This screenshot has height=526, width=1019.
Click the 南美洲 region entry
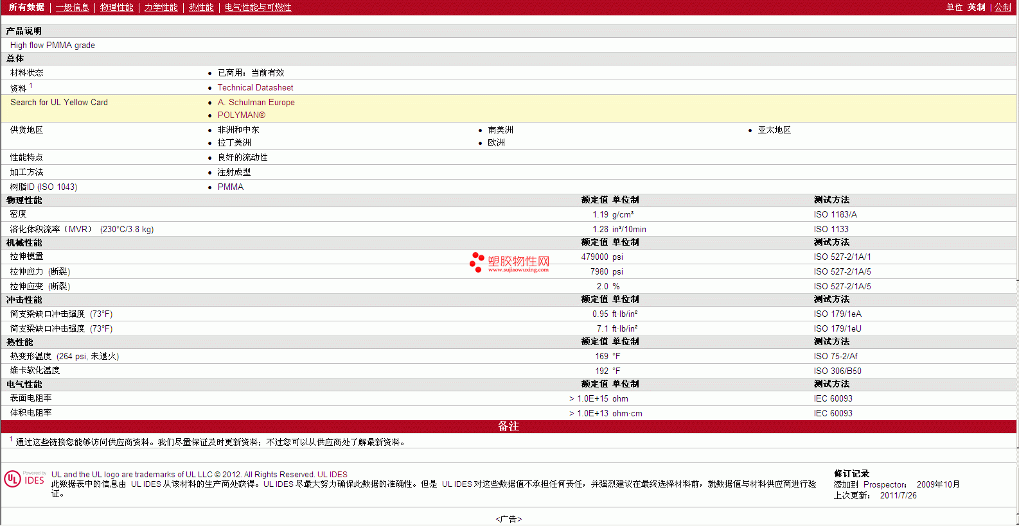click(x=501, y=130)
